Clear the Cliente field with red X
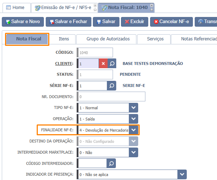Screen dimensions: 217x180 tap(103, 63)
